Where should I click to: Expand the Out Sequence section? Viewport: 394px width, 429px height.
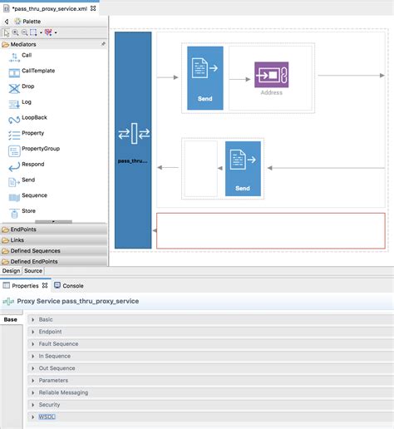click(210, 368)
